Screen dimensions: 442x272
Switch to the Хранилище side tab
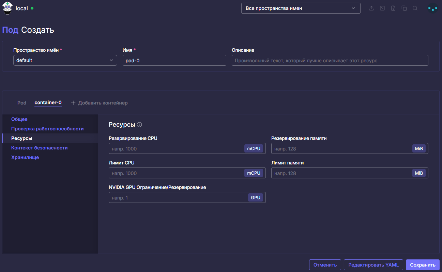[x=25, y=157]
